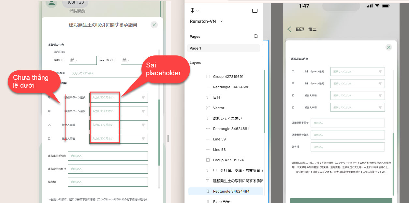Click the Layers panel vertical scrollbar
Screen dimensions: 409x203
click(264, 101)
